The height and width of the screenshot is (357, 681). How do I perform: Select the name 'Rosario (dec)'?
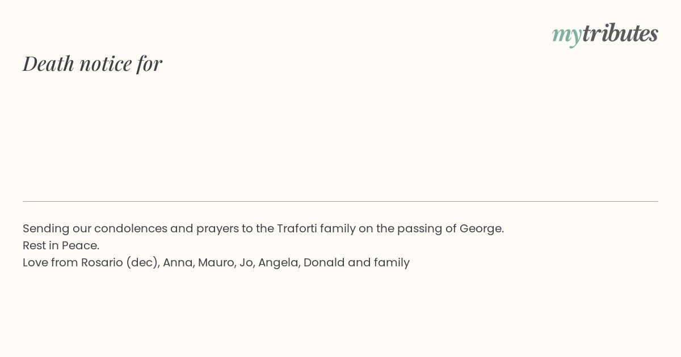tap(120, 262)
